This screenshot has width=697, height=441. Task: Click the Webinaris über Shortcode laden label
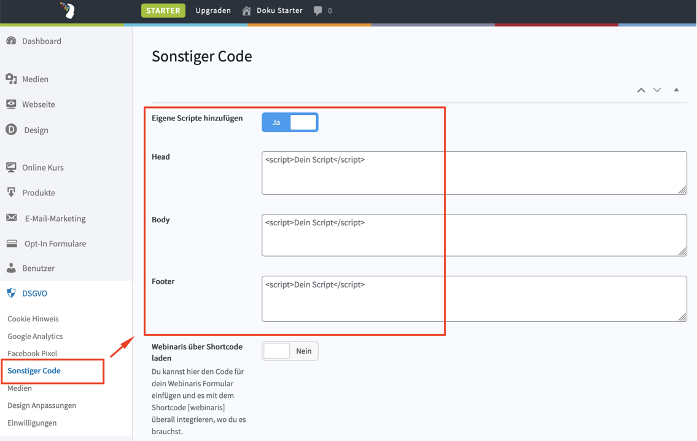coord(197,352)
